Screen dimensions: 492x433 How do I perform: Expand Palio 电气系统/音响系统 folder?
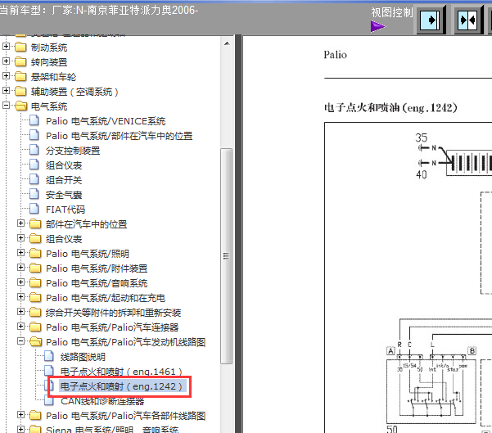pos(20,282)
